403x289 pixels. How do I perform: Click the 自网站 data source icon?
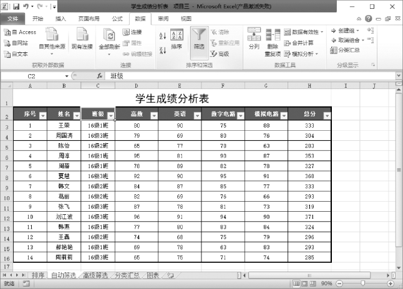tap(7, 43)
